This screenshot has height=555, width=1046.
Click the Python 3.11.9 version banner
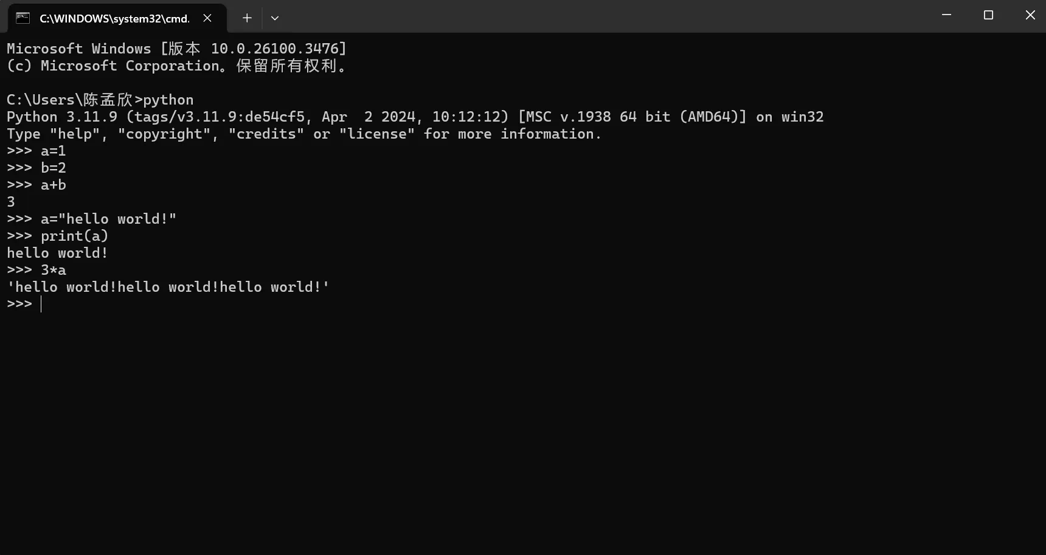pyautogui.click(x=415, y=117)
